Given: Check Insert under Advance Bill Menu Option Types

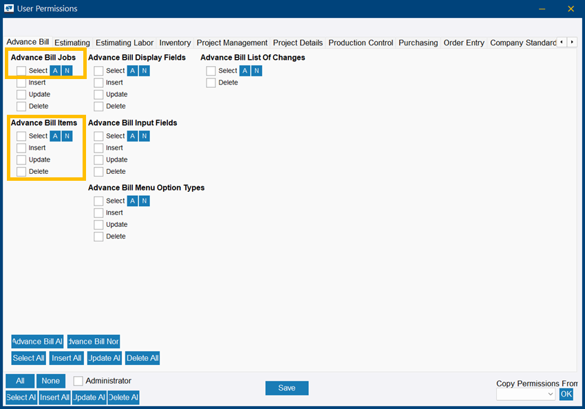Looking at the screenshot, I should point(98,212).
